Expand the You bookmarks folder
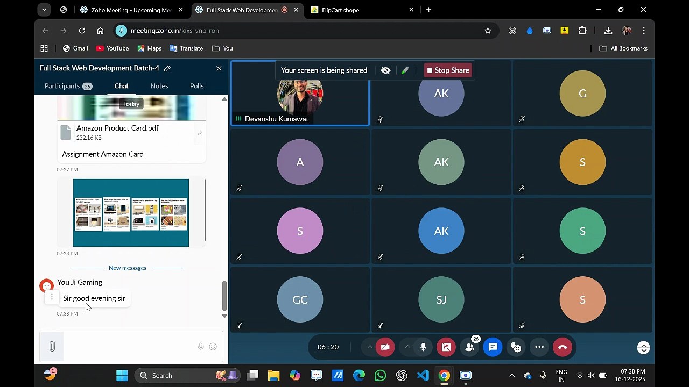689x387 pixels. tap(222, 48)
